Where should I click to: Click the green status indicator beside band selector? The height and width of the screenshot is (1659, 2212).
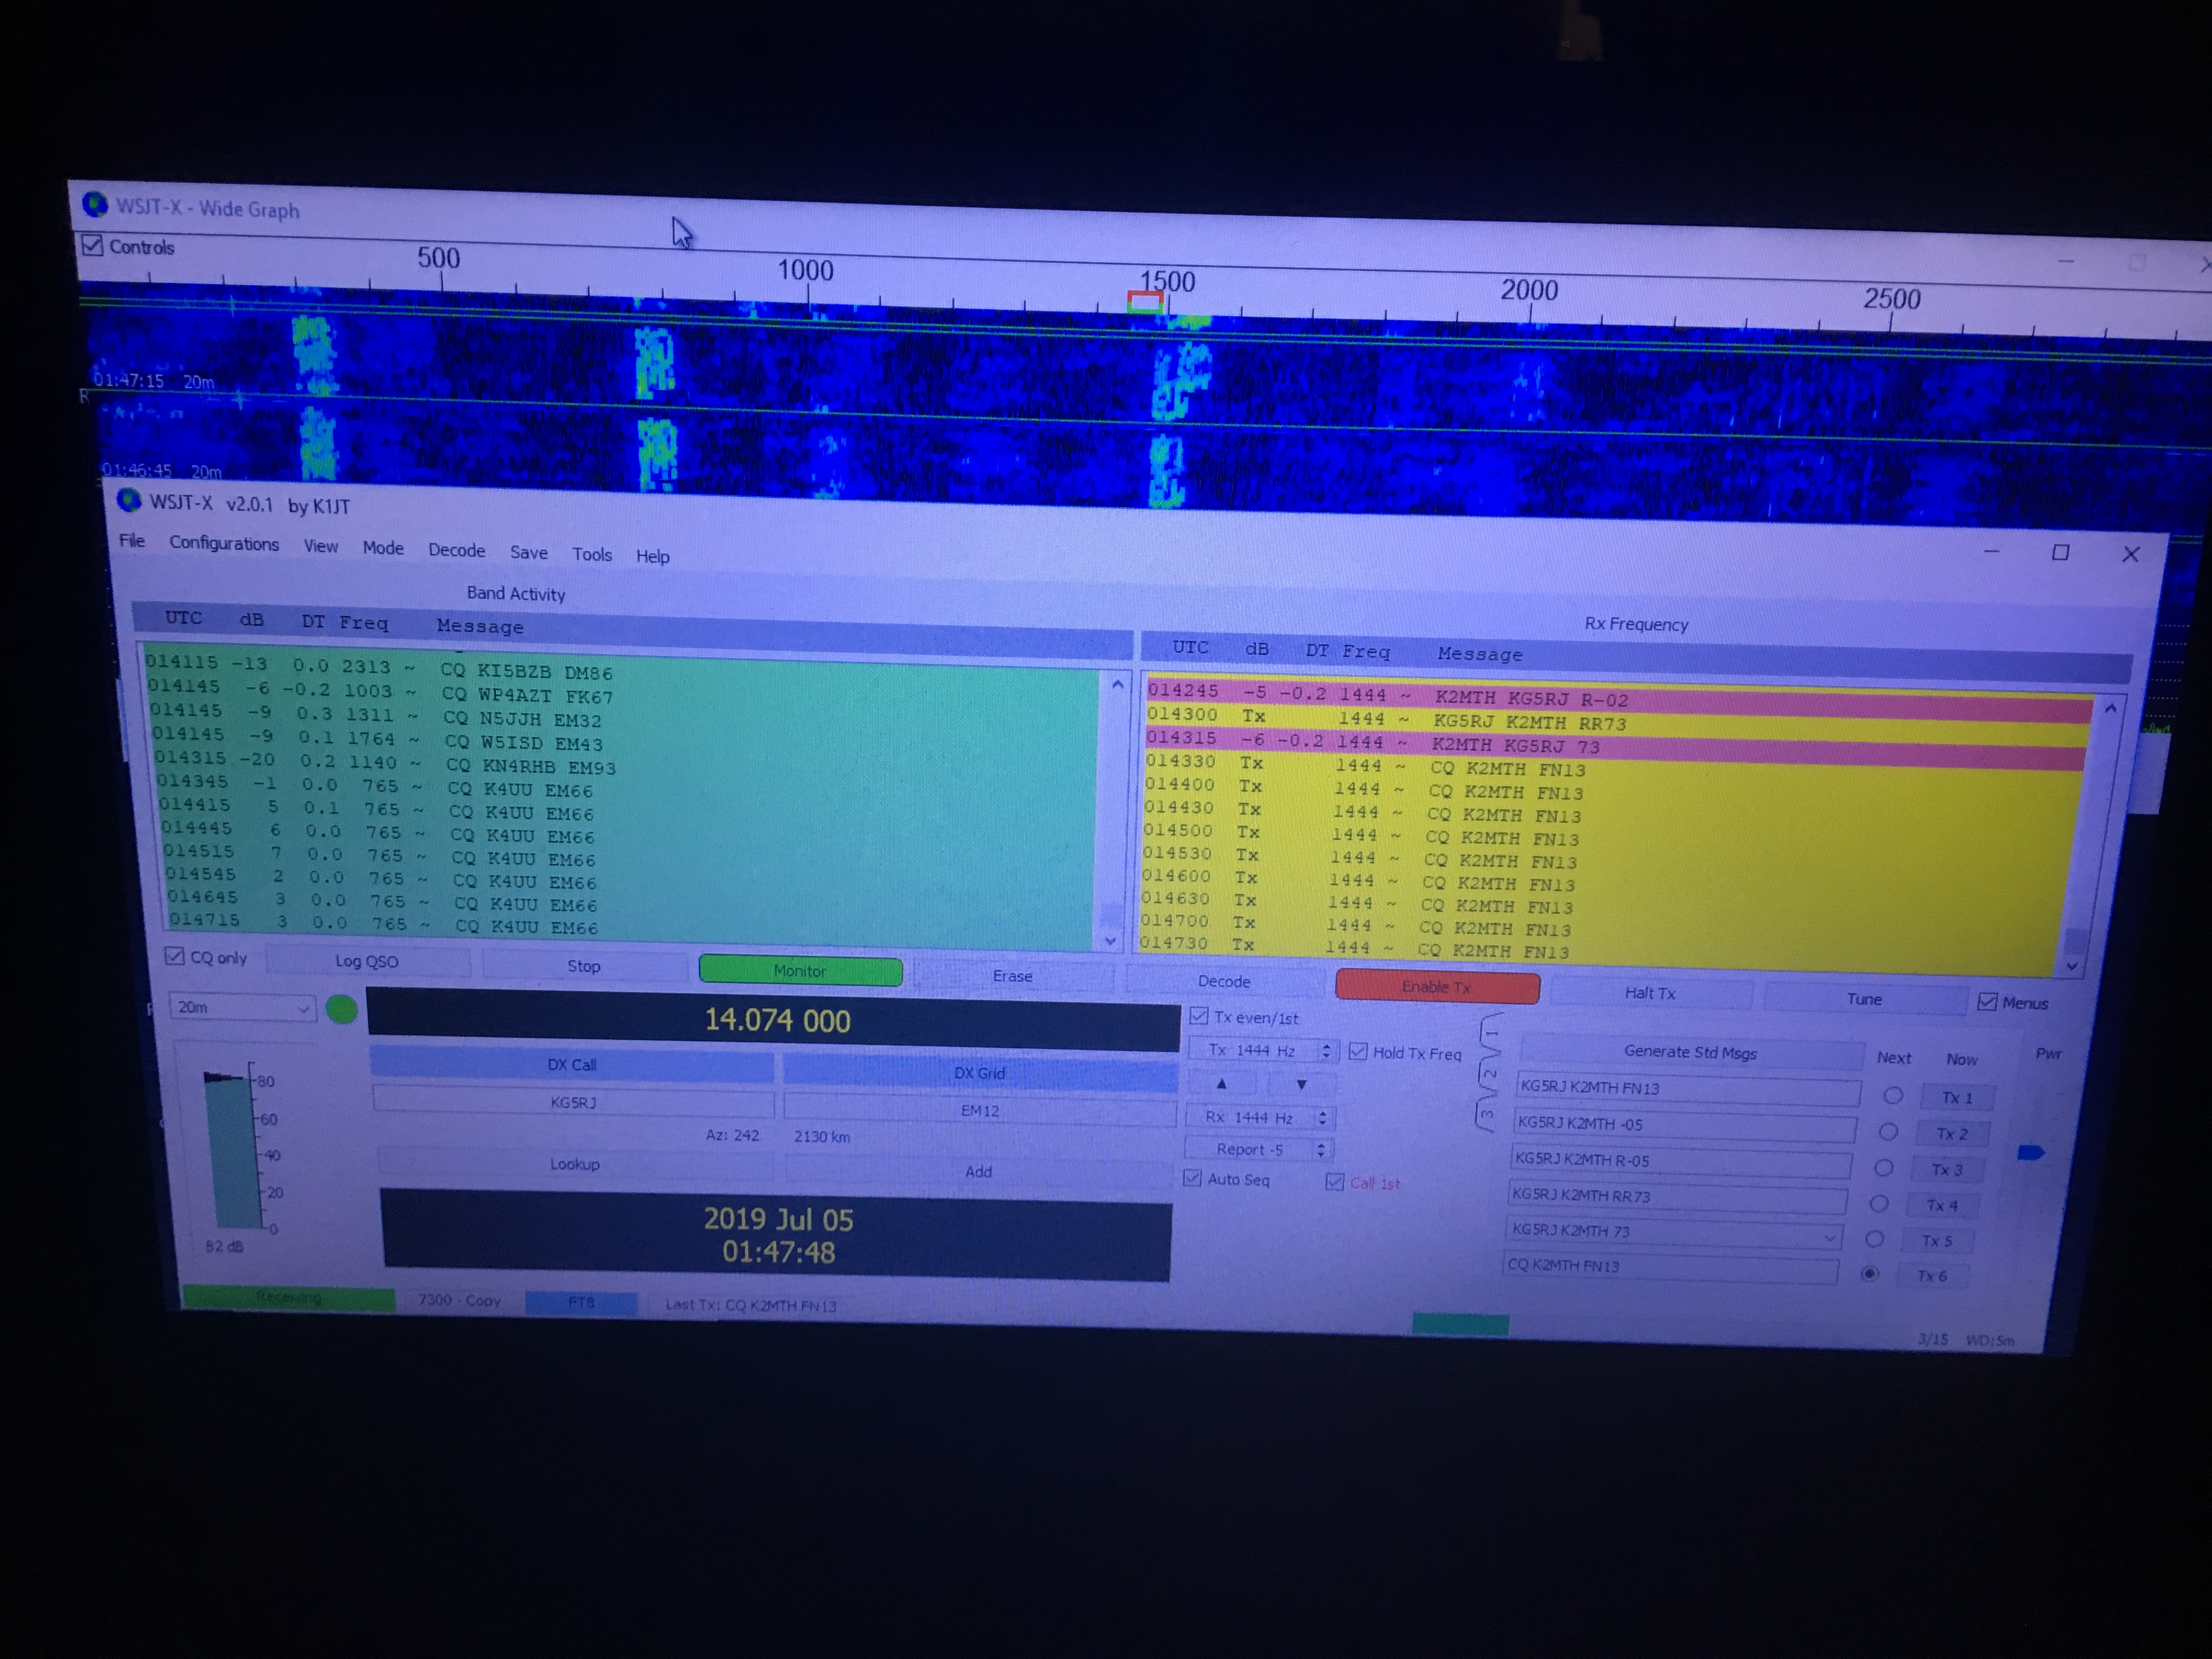pos(342,1009)
